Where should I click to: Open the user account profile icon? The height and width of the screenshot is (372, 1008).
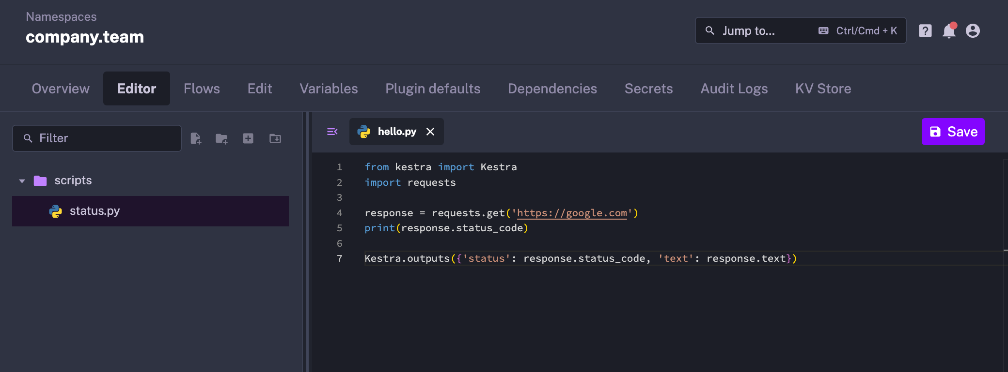point(973,31)
